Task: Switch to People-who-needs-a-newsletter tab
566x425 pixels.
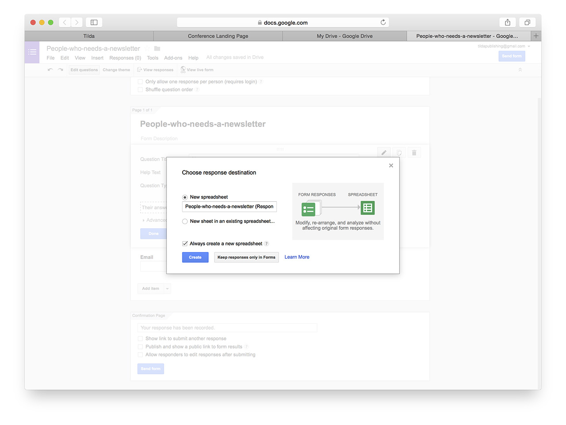Action: tap(469, 36)
